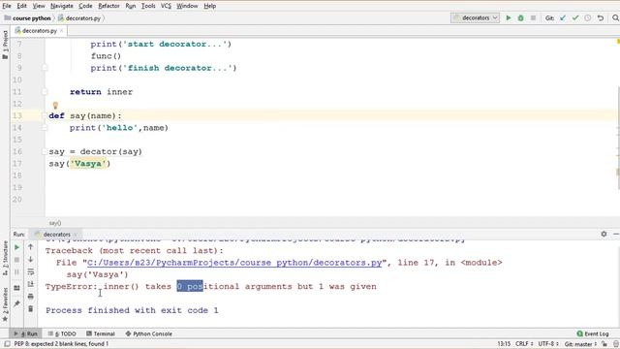Close the decorators.py editor tab
Viewport: 620px width, 349px height.
click(61, 30)
